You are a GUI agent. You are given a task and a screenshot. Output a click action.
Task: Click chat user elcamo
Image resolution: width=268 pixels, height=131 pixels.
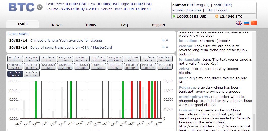185,46
